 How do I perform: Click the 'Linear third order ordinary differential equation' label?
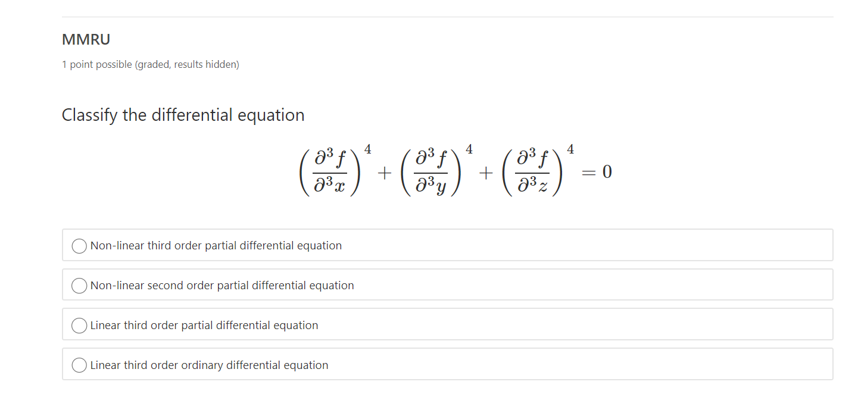pos(209,365)
